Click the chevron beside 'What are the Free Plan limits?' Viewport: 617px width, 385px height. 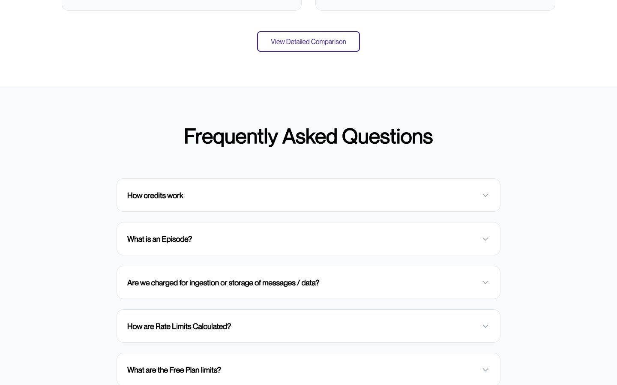485,370
